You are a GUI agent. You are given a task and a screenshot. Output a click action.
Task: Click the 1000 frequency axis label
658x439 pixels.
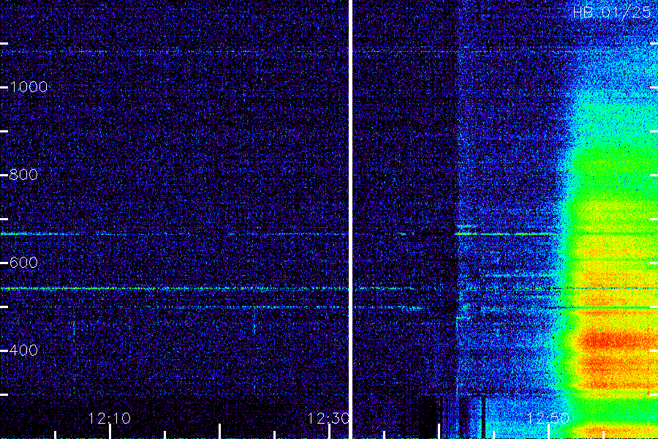tap(29, 87)
